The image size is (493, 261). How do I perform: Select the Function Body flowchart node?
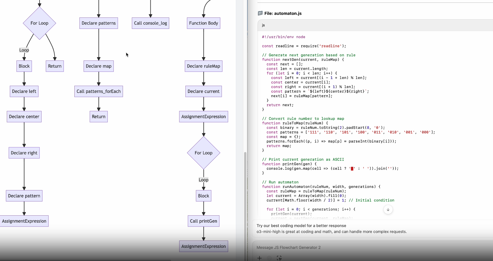coord(203,23)
